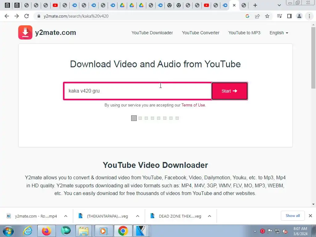Select the first large carousel dot
The width and height of the screenshot is (316, 237).
[x=134, y=118]
